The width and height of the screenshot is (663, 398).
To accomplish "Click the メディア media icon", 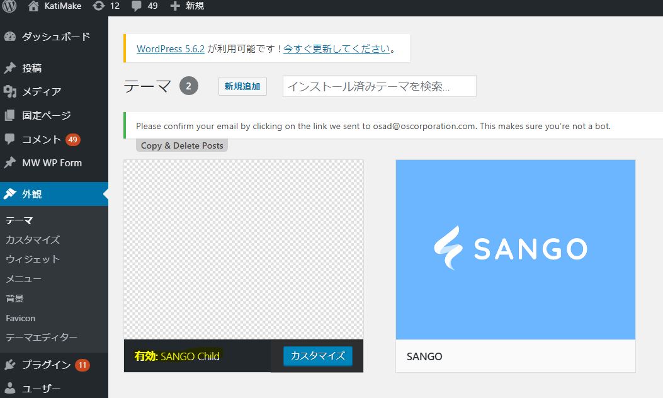I will coord(9,91).
